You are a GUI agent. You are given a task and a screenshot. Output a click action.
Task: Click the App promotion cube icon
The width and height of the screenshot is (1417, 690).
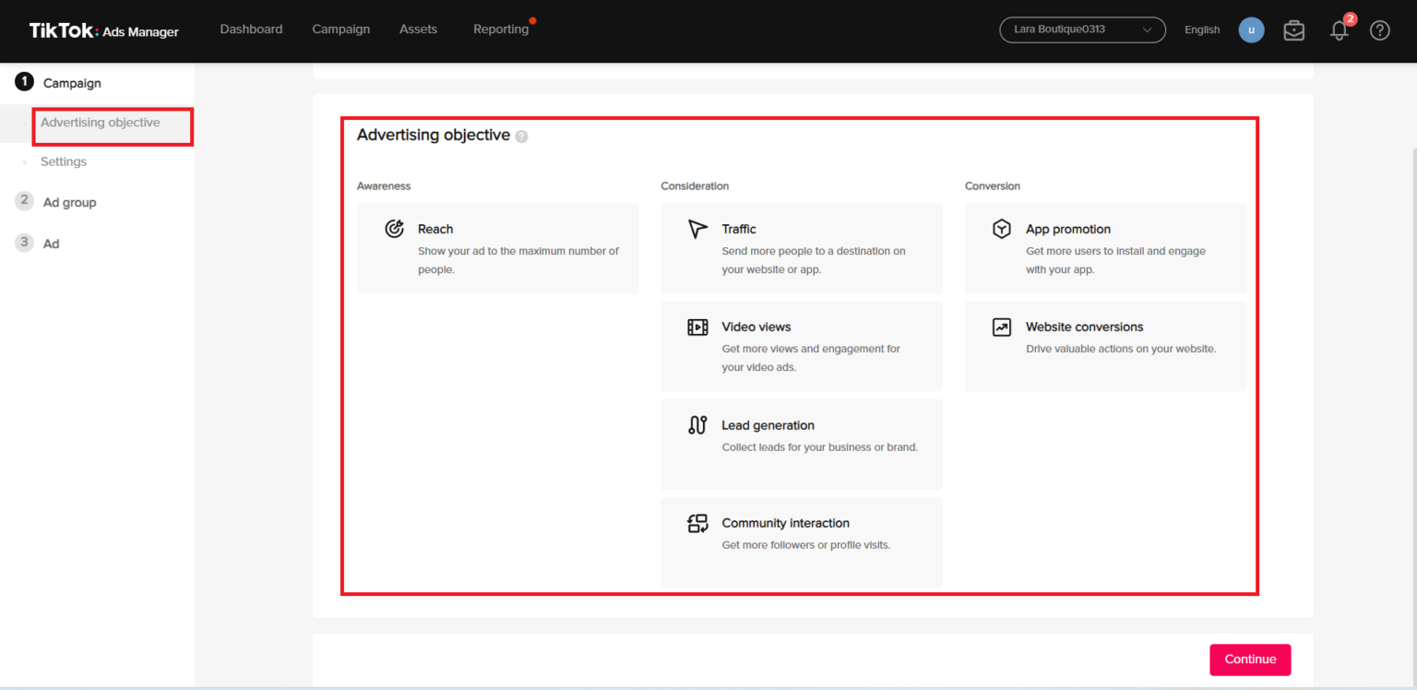pyautogui.click(x=1001, y=229)
